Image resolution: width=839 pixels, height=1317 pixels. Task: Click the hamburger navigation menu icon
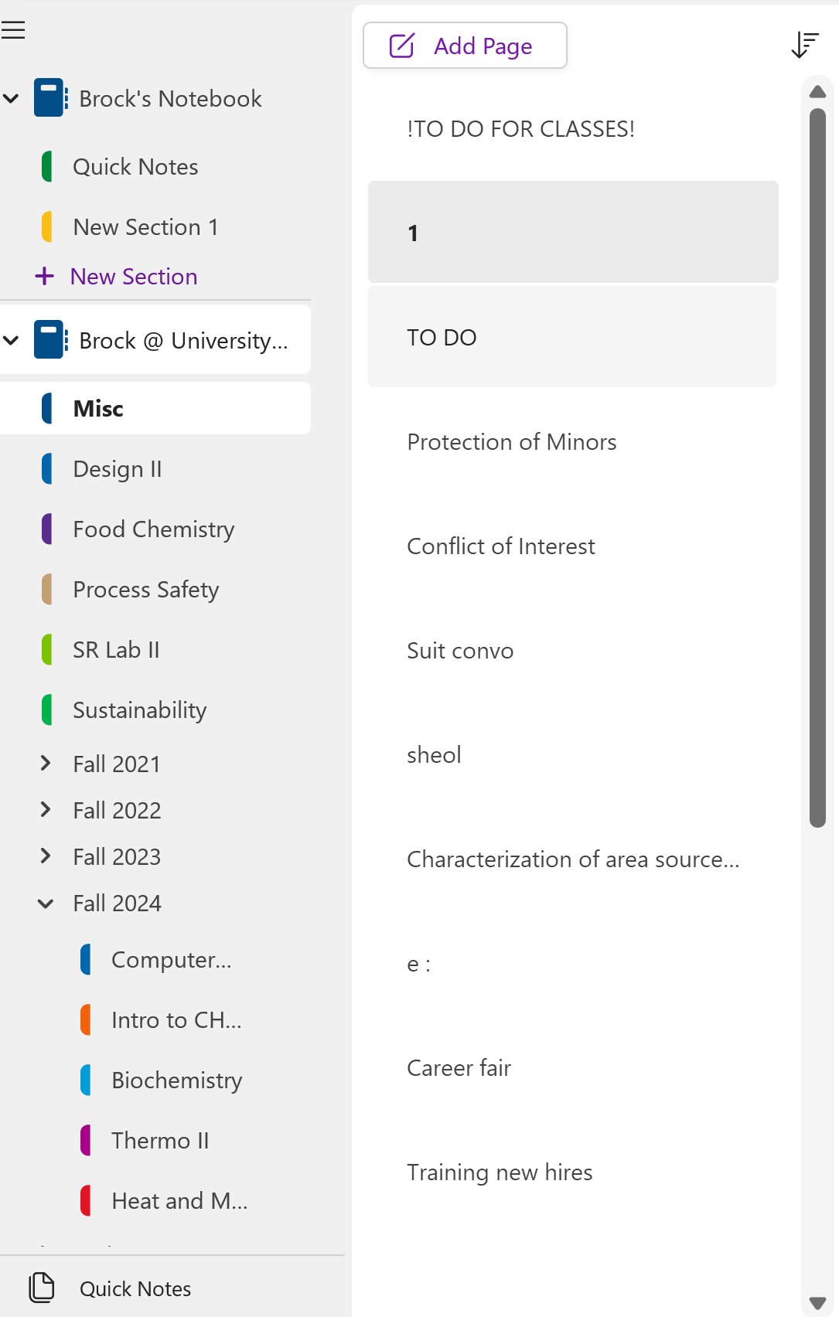point(13,30)
